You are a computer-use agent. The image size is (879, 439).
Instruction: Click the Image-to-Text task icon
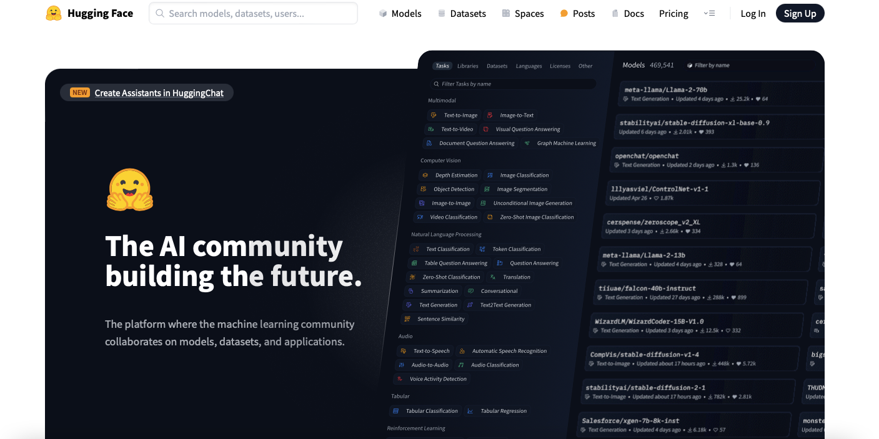click(x=490, y=116)
